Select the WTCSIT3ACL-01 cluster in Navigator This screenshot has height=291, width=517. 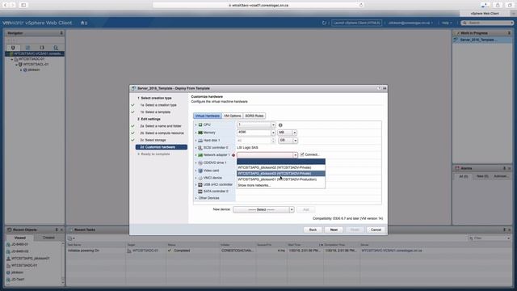pyautogui.click(x=36, y=65)
